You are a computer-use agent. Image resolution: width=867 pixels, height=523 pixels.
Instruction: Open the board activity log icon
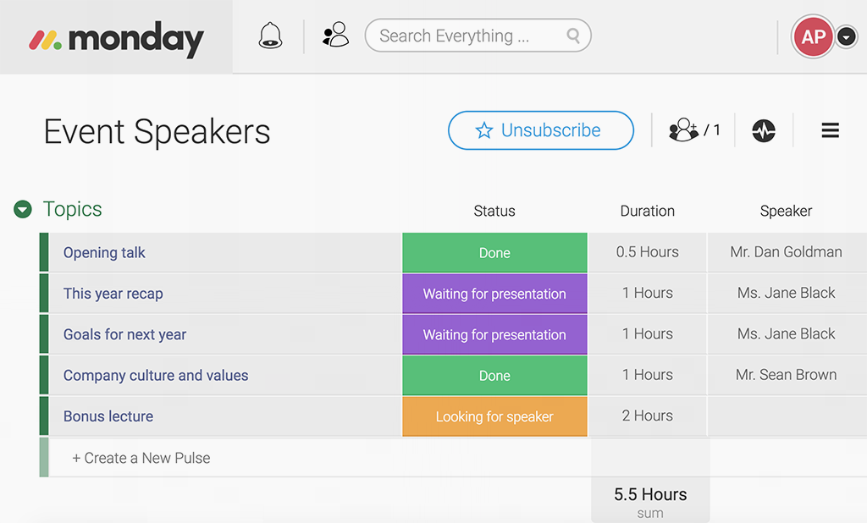pyautogui.click(x=764, y=131)
